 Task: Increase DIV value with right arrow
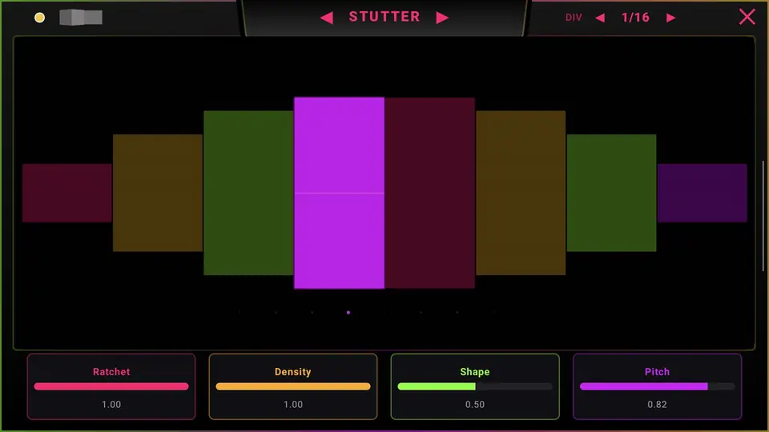coord(671,18)
